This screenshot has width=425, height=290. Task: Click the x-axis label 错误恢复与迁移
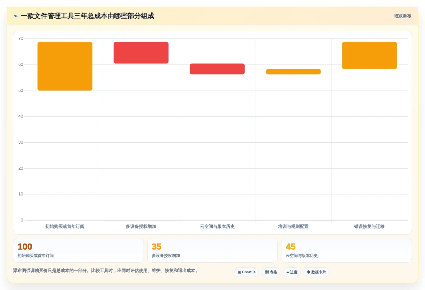[369, 227]
